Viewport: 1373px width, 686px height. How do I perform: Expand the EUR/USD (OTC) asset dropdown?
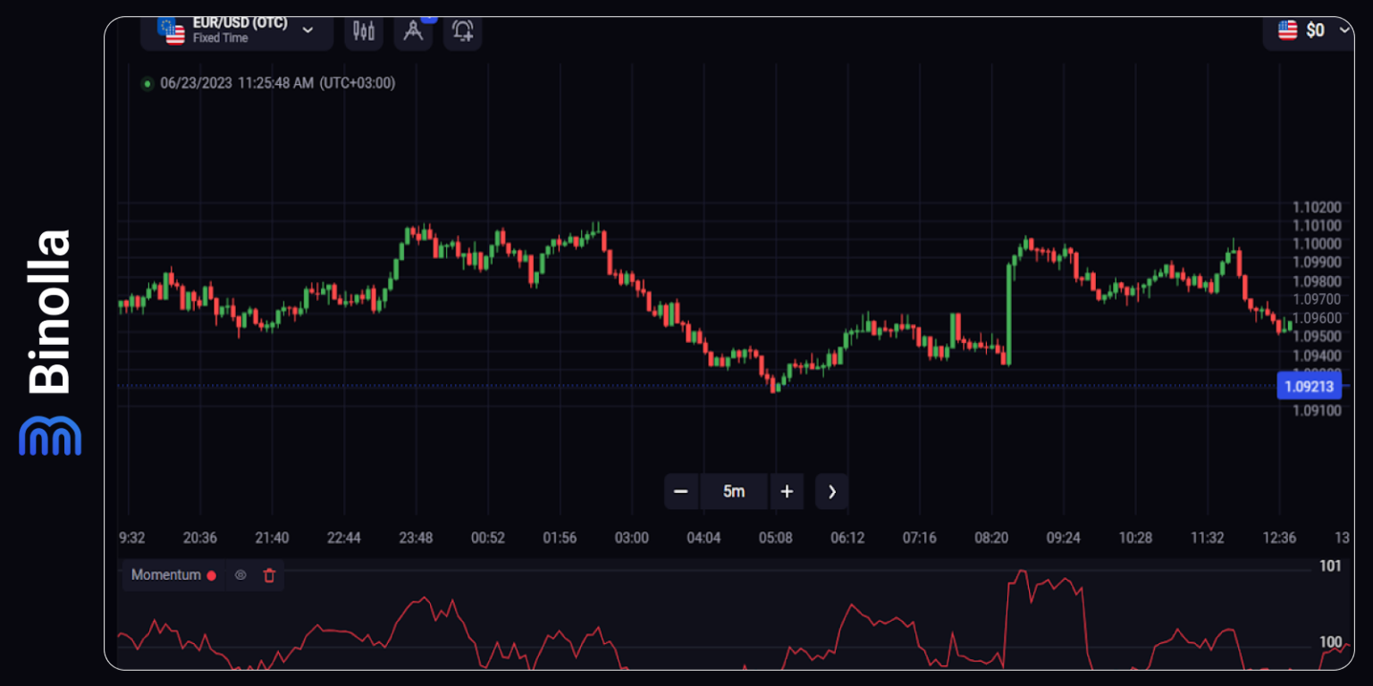(308, 31)
